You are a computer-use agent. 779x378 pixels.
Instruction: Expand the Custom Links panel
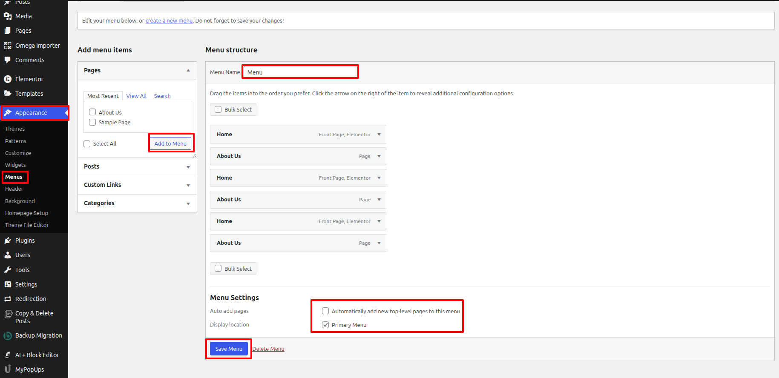188,185
